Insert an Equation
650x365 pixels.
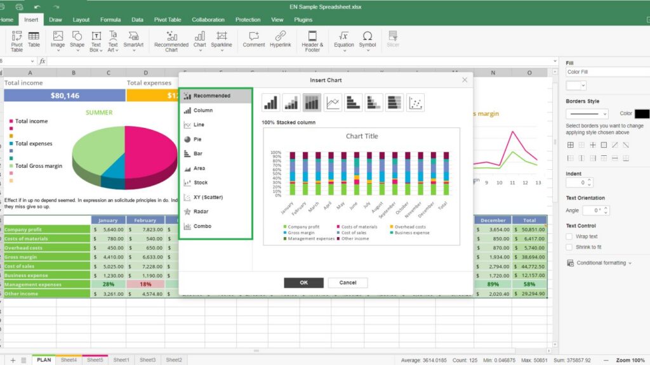pyautogui.click(x=344, y=41)
